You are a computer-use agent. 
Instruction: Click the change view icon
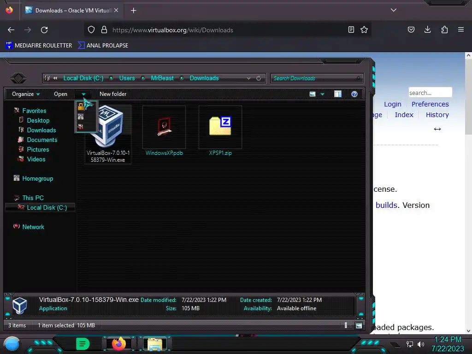(x=313, y=94)
